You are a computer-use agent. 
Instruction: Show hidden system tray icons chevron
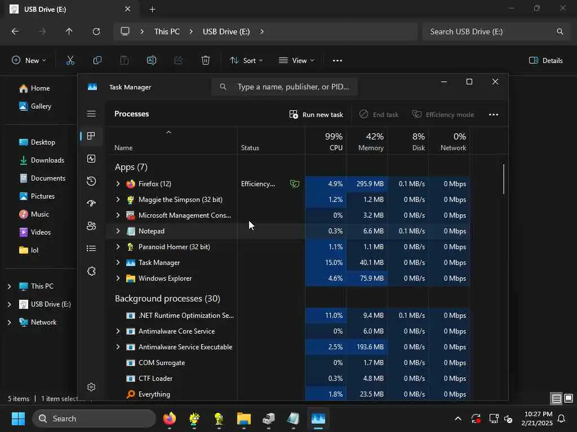point(458,418)
